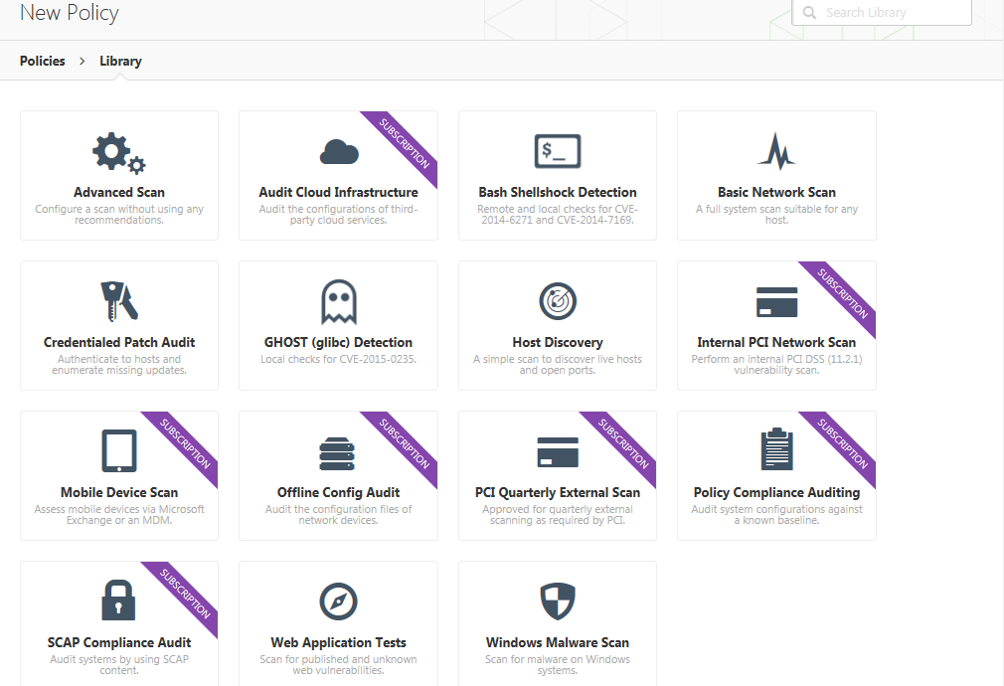Click the GHOST glibc ghost icon
Screen dimensions: 1004x686
point(339,301)
